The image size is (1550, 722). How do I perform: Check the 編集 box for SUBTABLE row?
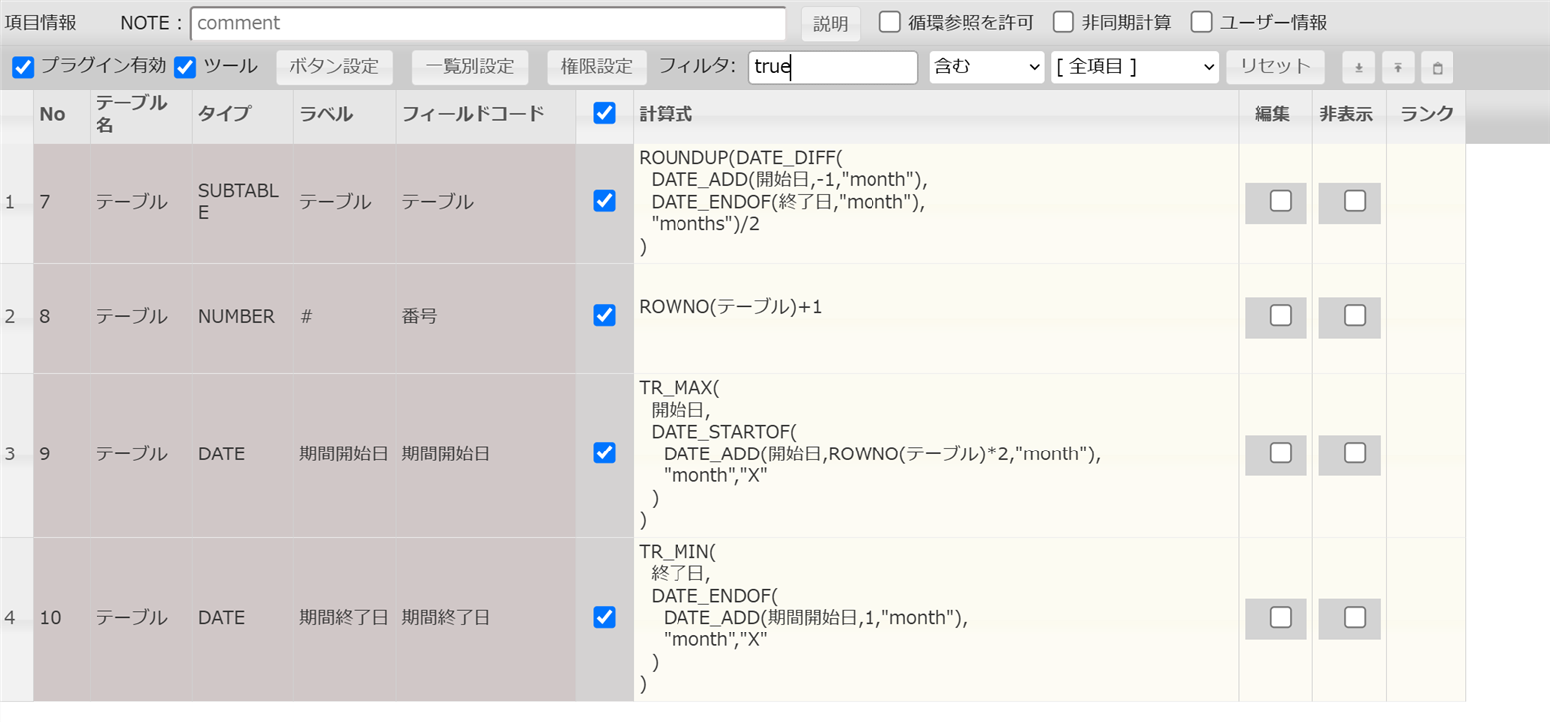1281,201
